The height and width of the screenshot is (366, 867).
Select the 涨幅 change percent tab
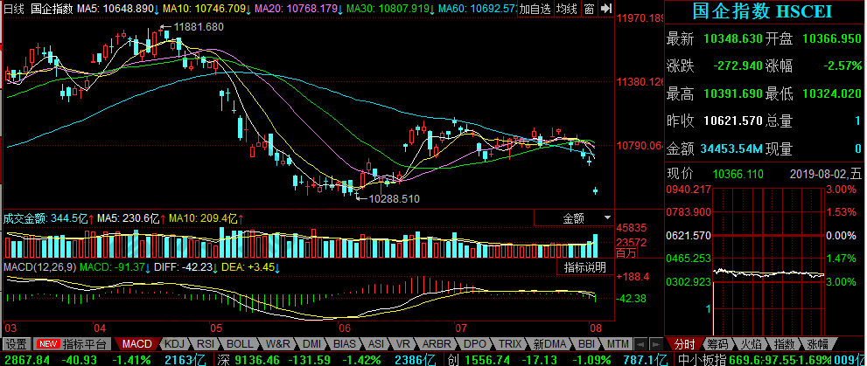[x=816, y=343]
